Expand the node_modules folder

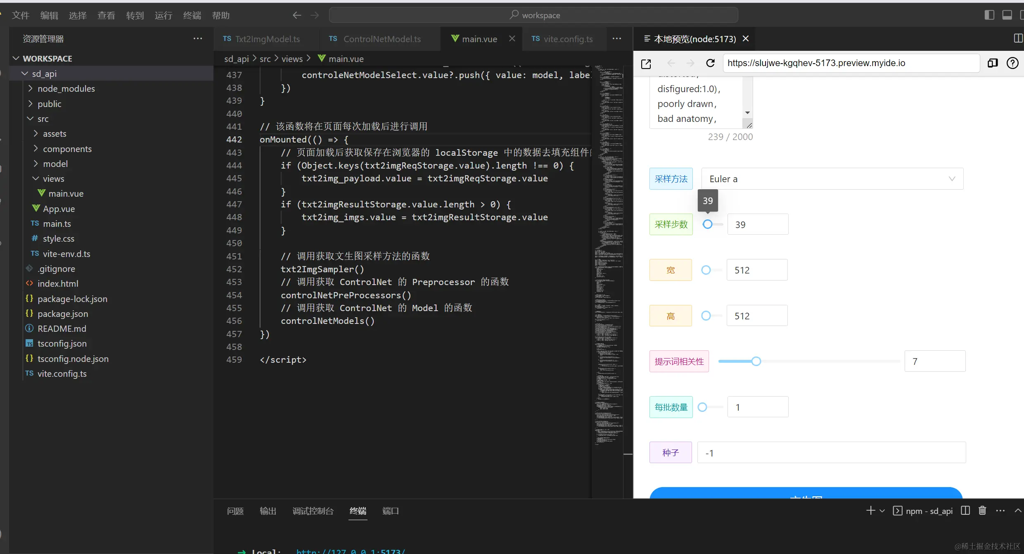pos(30,88)
